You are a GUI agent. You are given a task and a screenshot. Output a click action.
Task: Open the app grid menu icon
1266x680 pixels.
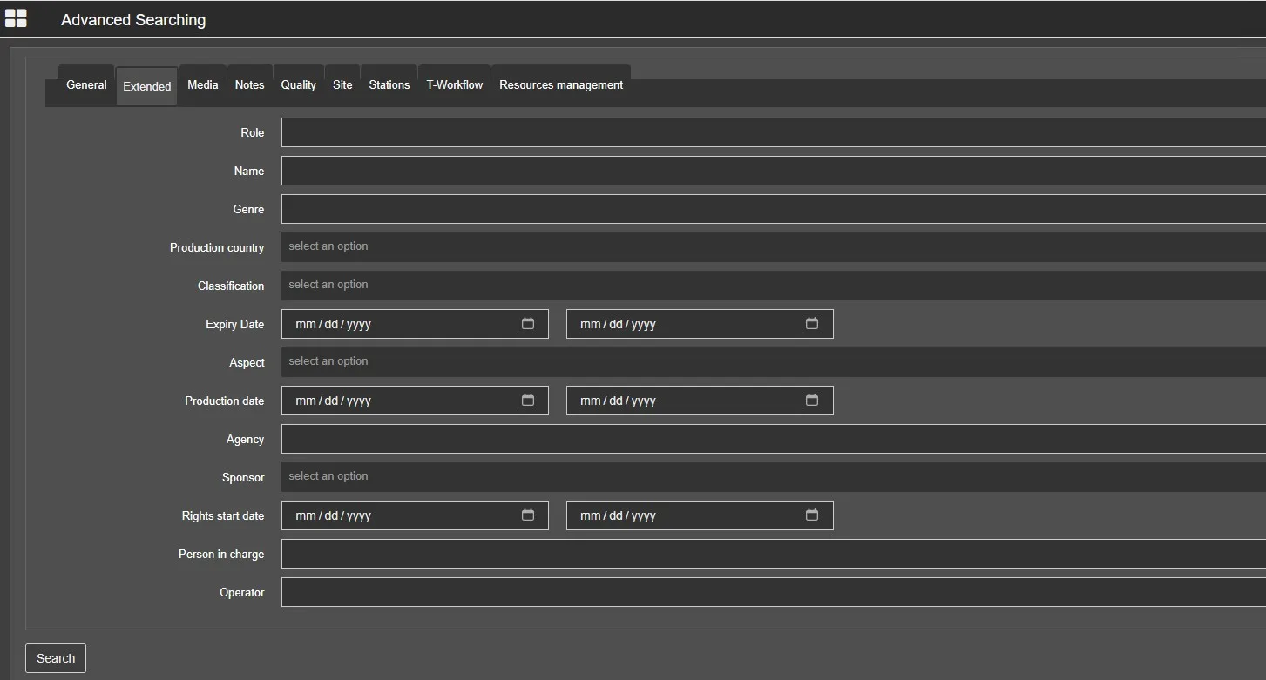16,18
